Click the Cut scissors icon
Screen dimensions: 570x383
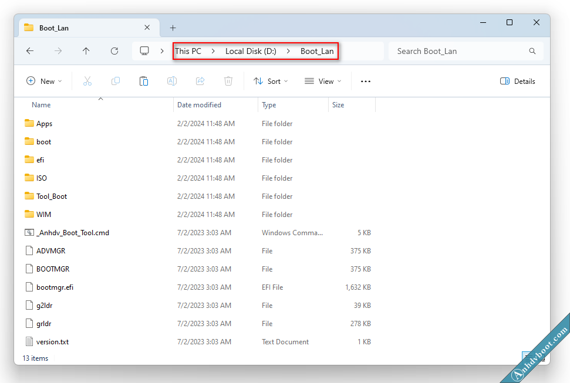point(87,82)
